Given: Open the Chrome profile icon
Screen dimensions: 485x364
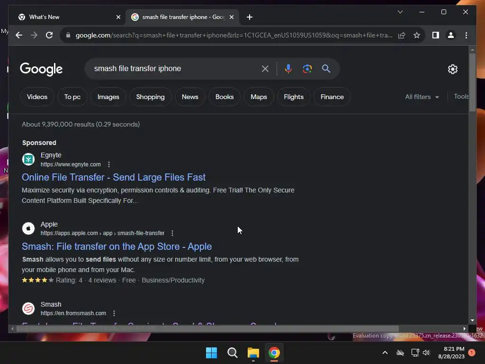Looking at the screenshot, I should point(451,35).
